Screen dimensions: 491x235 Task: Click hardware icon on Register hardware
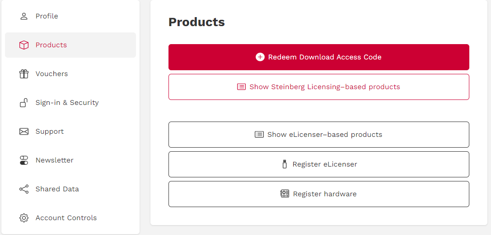(285, 194)
